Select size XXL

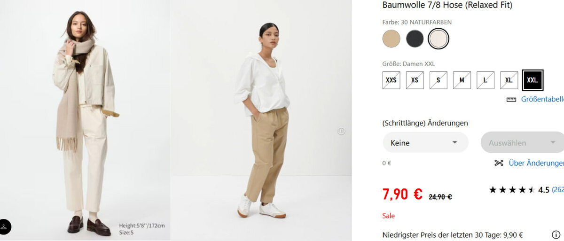pyautogui.click(x=533, y=80)
